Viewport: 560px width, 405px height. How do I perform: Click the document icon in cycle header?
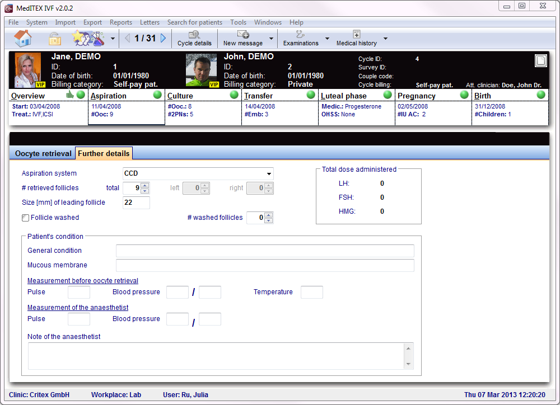(541, 60)
